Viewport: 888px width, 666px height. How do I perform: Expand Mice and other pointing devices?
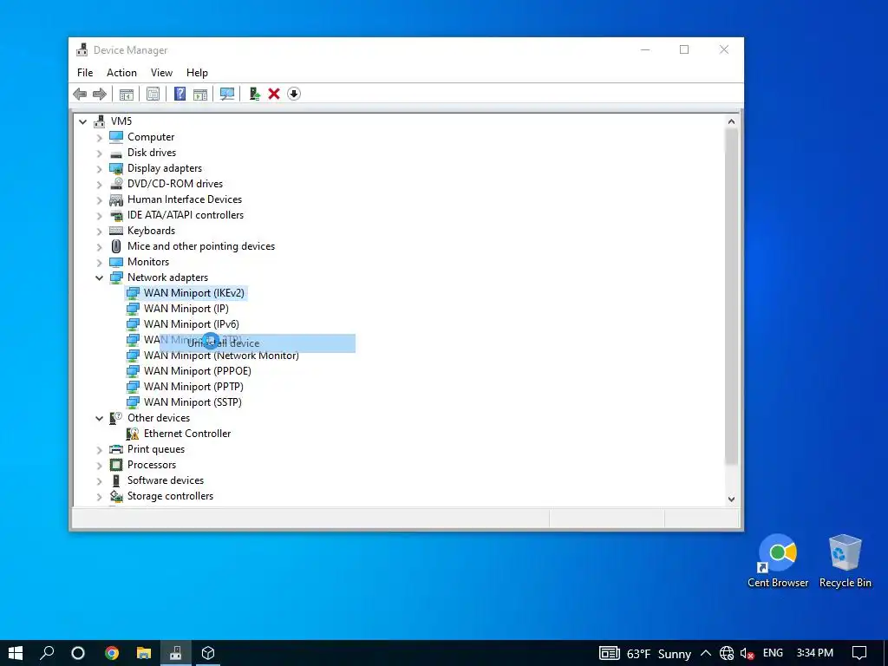99,247
